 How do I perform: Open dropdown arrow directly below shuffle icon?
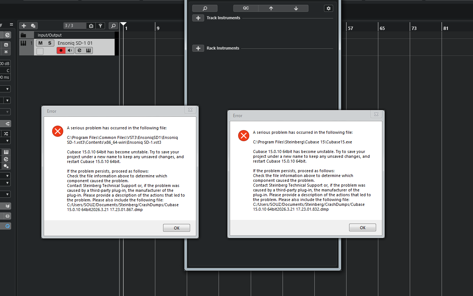click(x=7, y=141)
